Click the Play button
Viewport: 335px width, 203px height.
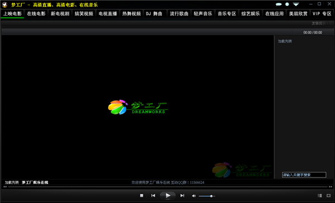(x=167, y=196)
